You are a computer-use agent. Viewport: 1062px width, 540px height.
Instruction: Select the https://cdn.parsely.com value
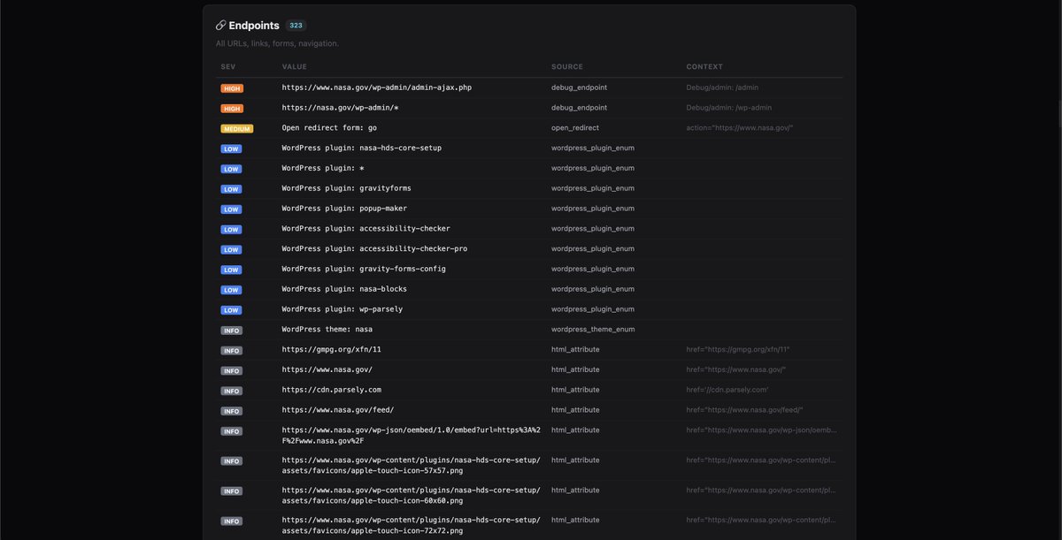point(332,390)
